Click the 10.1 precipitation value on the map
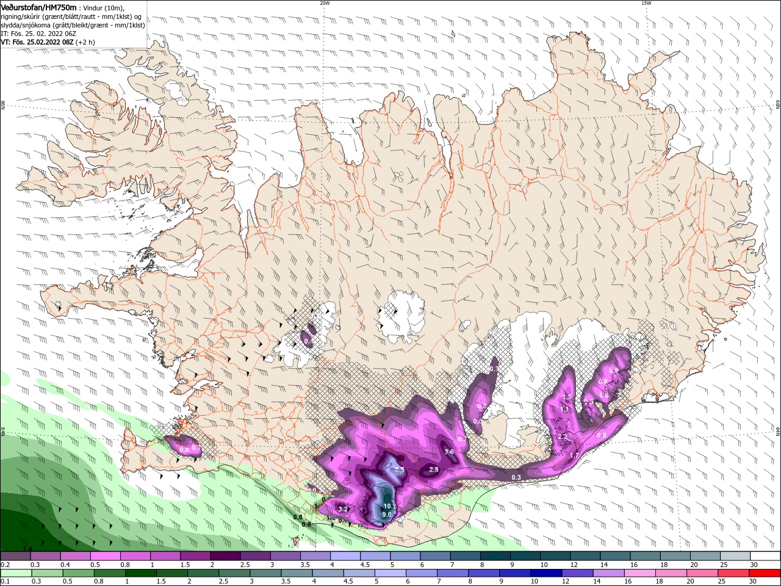The height and width of the screenshot is (586, 781). (390, 506)
